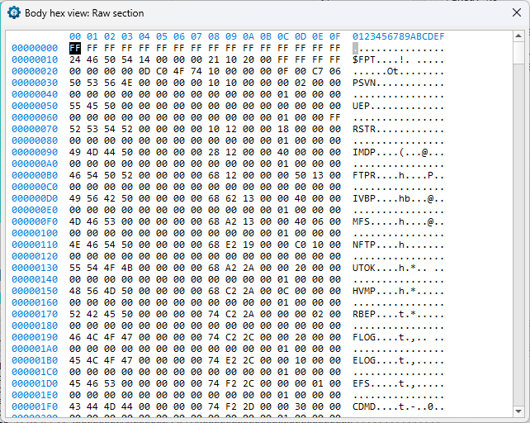The image size is (530, 423).
Task: Click the $FPT ASCII text
Action: (364, 59)
